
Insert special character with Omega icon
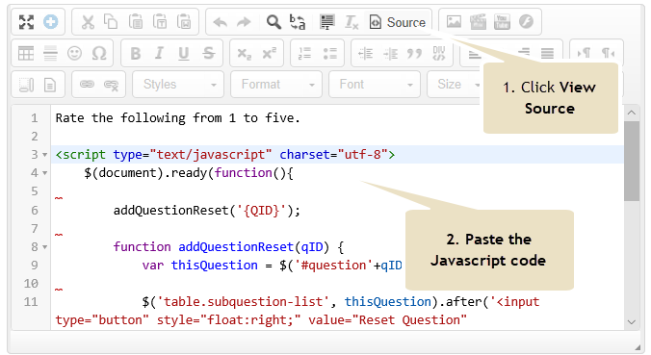tap(99, 53)
